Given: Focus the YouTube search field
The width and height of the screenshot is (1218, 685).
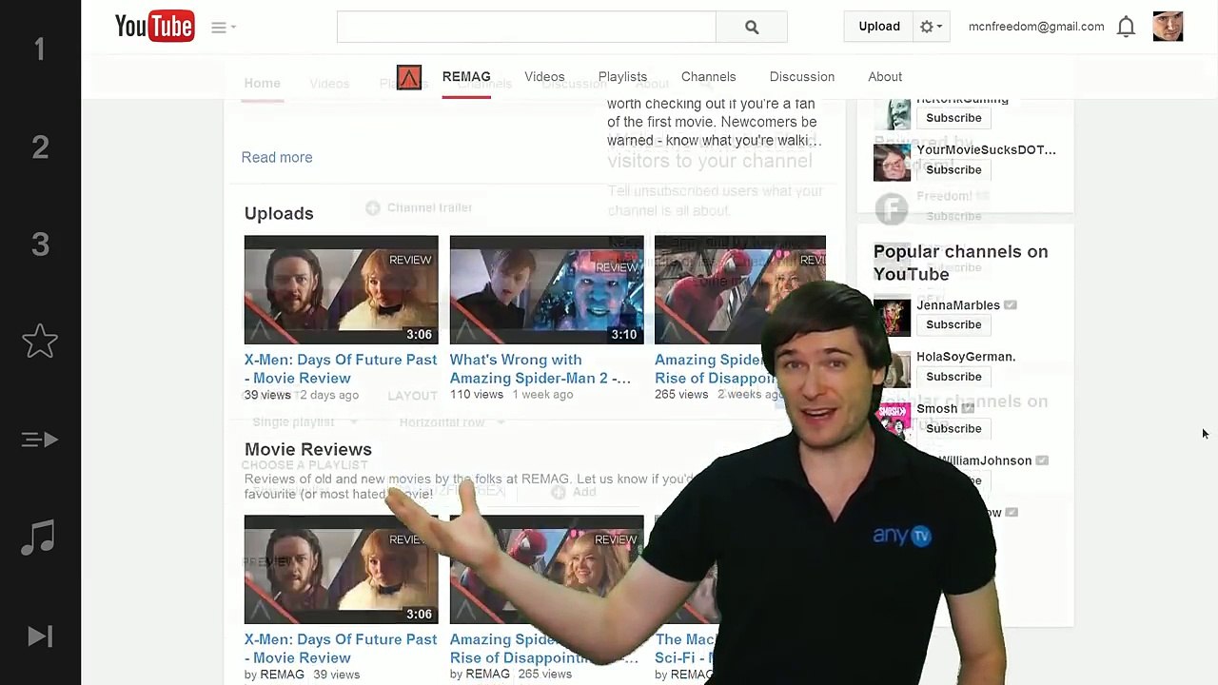Looking at the screenshot, I should (x=526, y=28).
